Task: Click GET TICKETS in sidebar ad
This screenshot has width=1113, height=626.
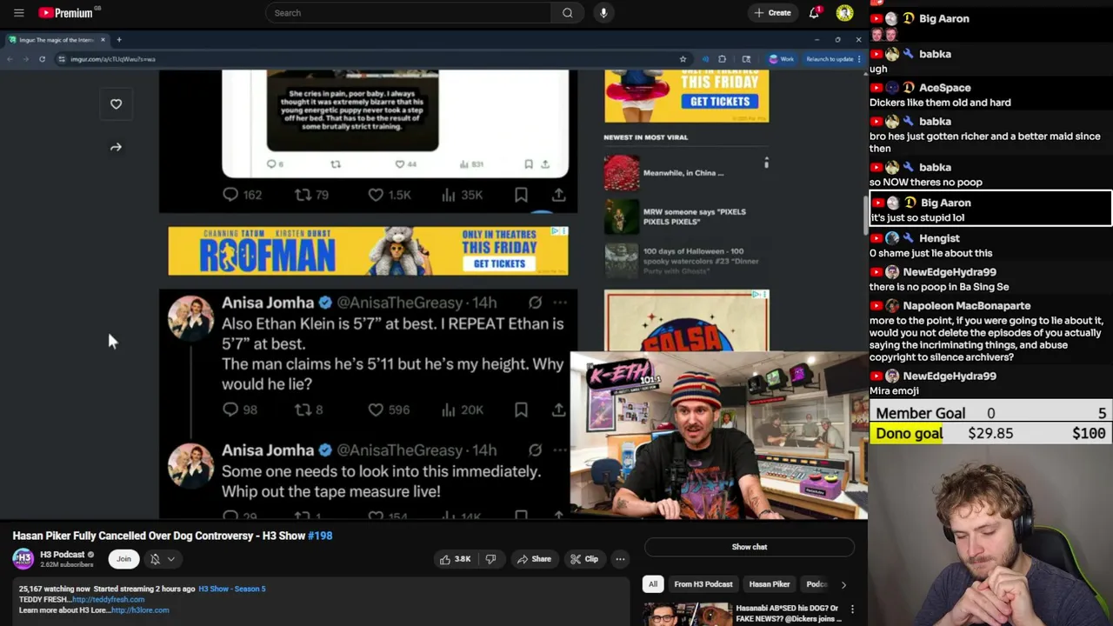Action: [720, 102]
